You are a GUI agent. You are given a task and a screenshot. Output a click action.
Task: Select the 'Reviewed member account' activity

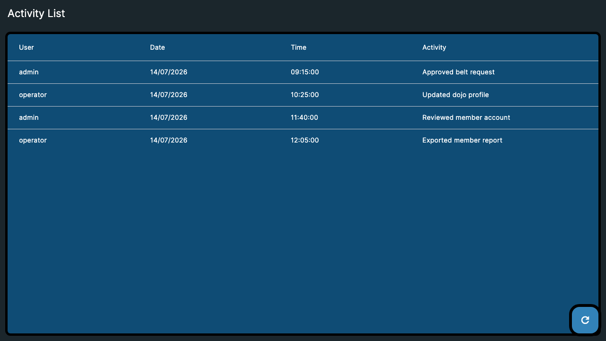pyautogui.click(x=466, y=117)
